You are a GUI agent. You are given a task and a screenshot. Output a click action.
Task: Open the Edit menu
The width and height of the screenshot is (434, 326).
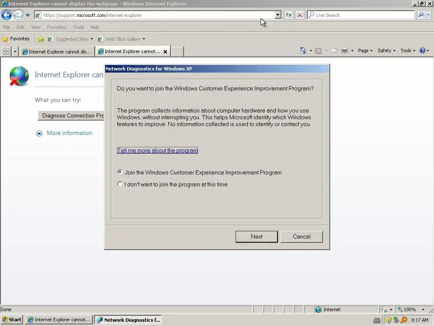[x=20, y=27]
